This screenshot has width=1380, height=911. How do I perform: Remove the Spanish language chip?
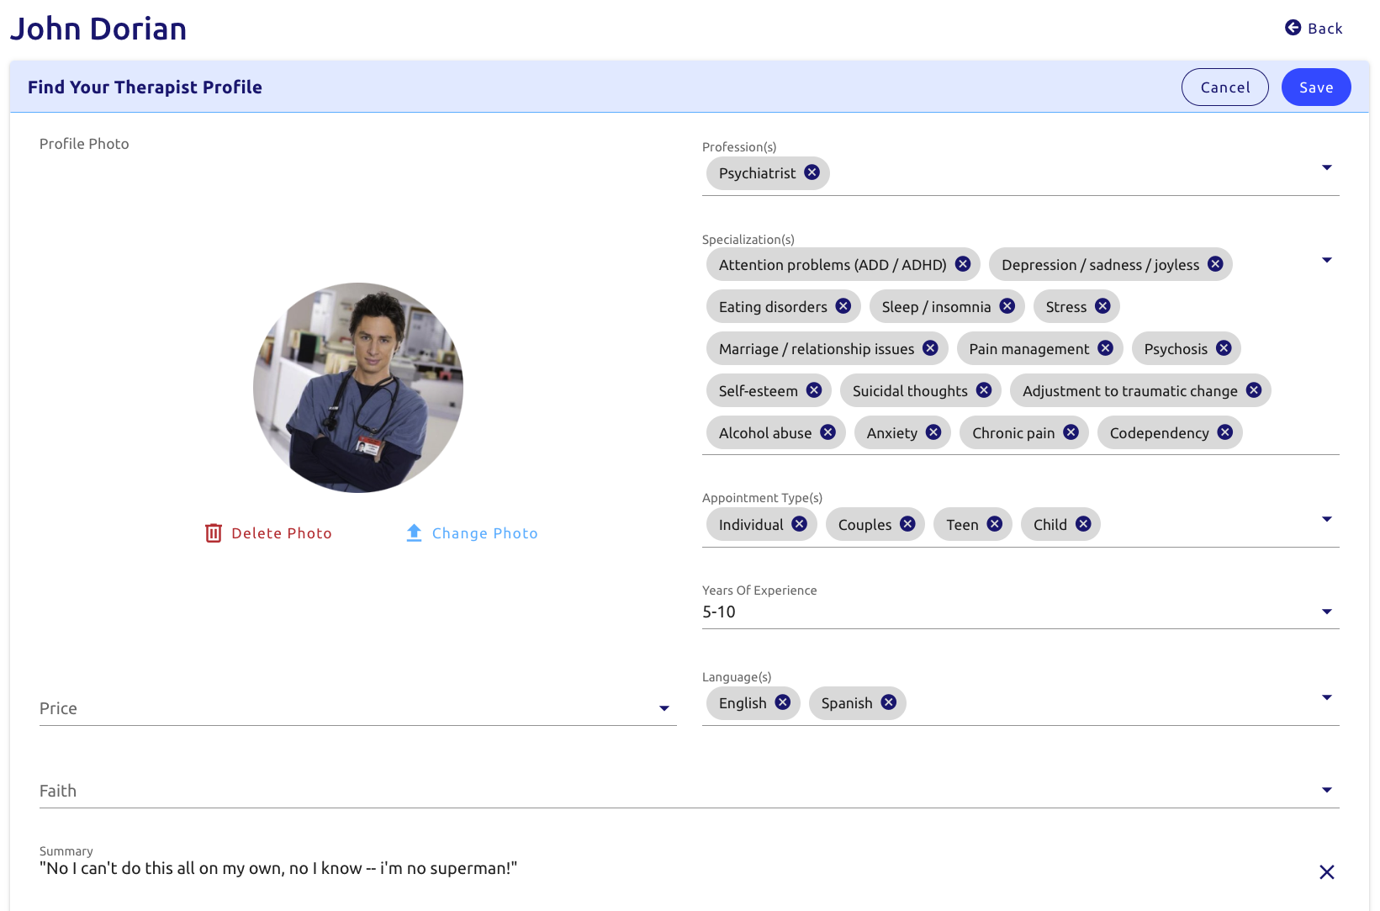tap(889, 702)
